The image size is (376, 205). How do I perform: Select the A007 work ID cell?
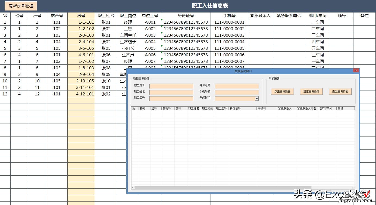tap(150, 61)
